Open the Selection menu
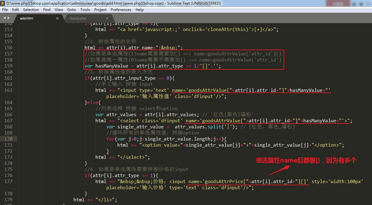This screenshot has height=205, width=372. pos(31,10)
